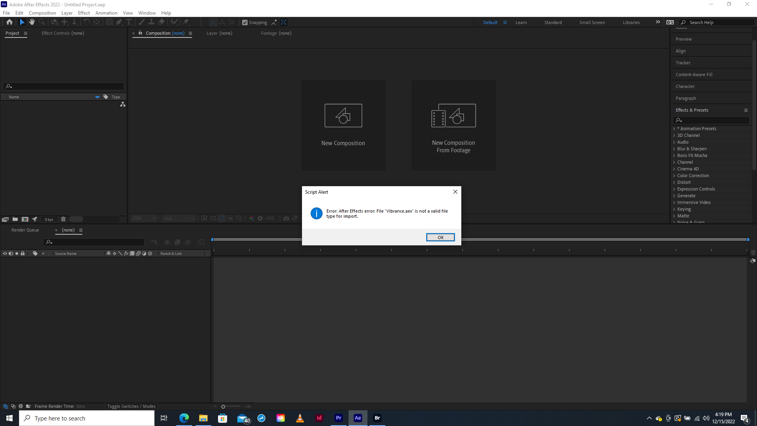Open the resolution dropdown set to Full
This screenshot has height=426, width=757.
pos(179,218)
